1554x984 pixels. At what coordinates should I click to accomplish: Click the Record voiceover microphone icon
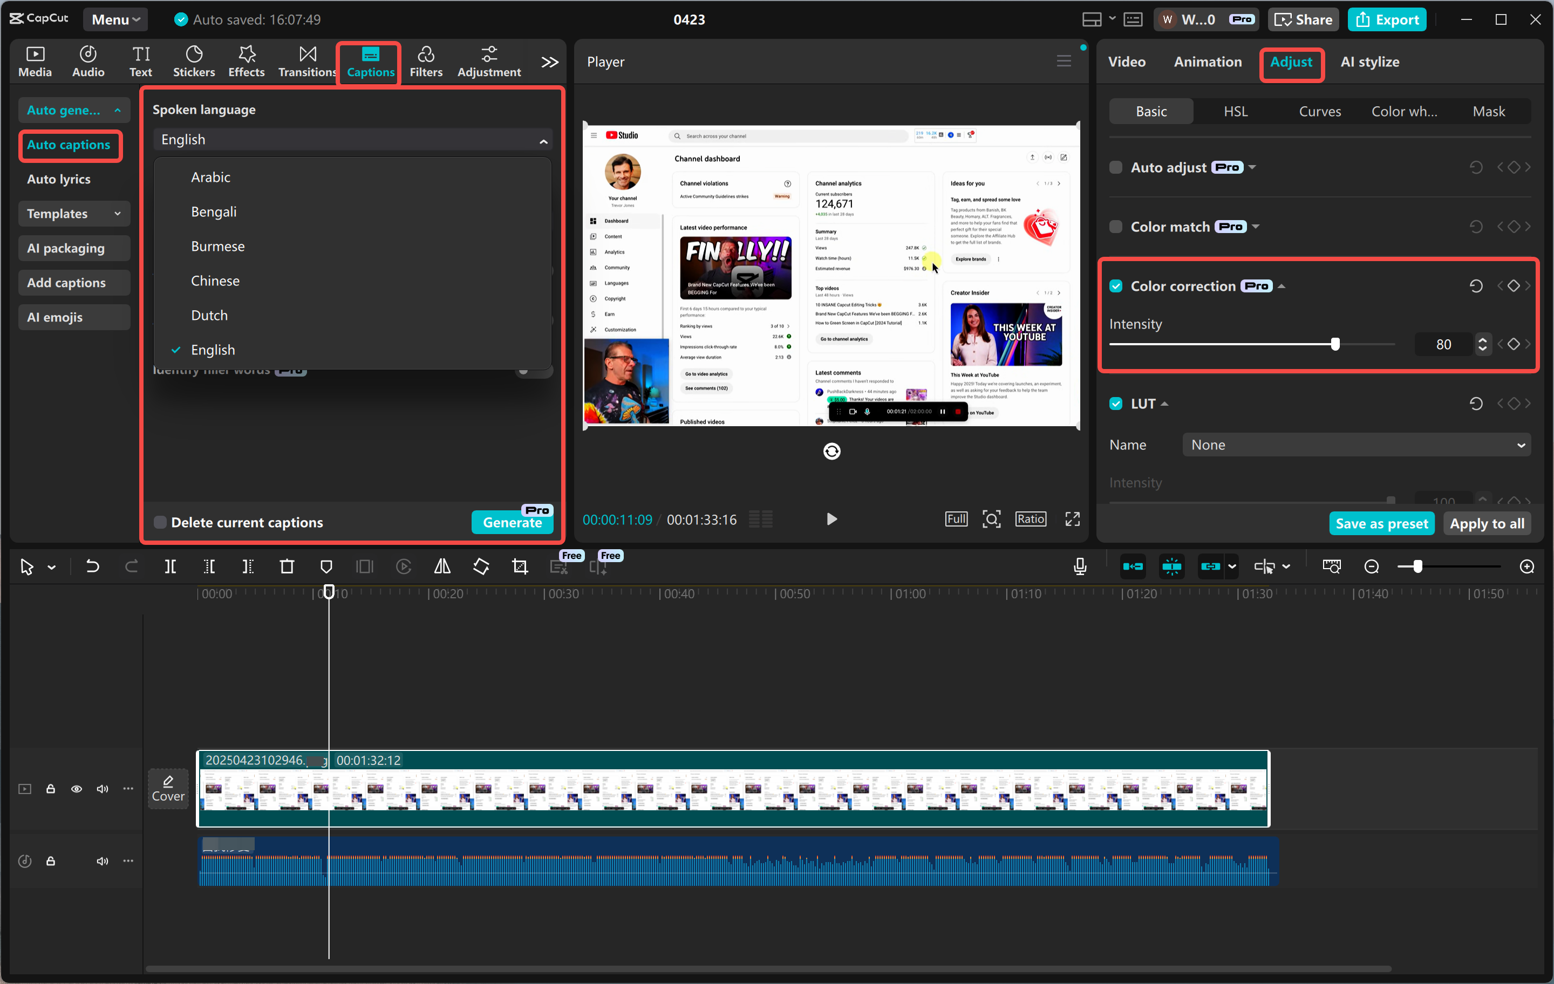pyautogui.click(x=1080, y=566)
